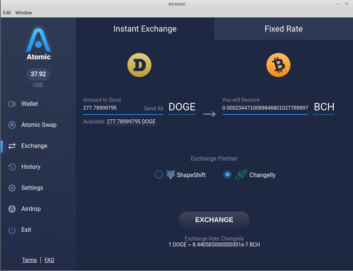Minimize the Atomic window
Screen dimensions: 353x271
pos(338,4)
